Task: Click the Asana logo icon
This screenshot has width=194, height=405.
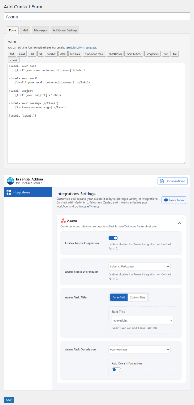Action: click(x=63, y=221)
